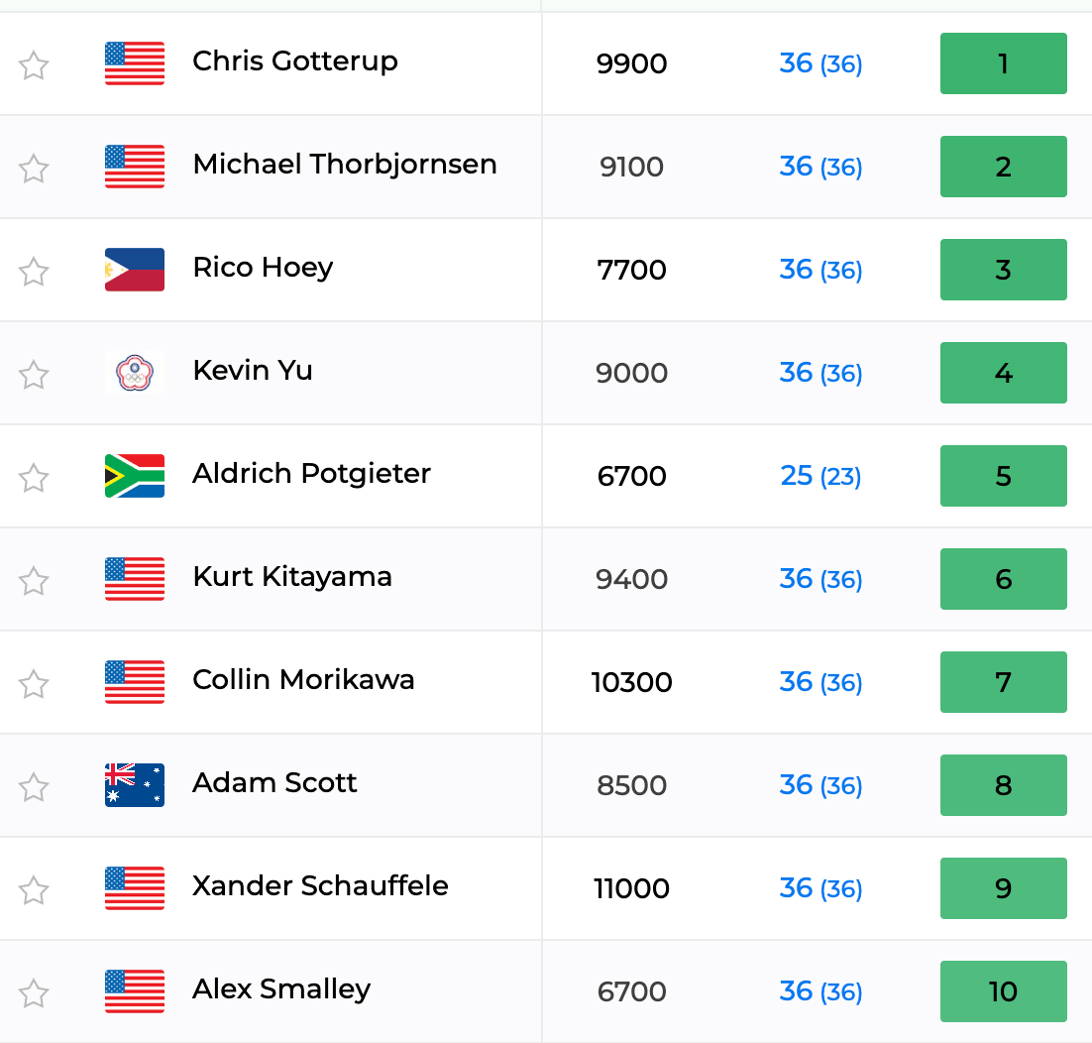This screenshot has width=1092, height=1043.
Task: Open Collin Morikawa's player link
Action: 303,679
